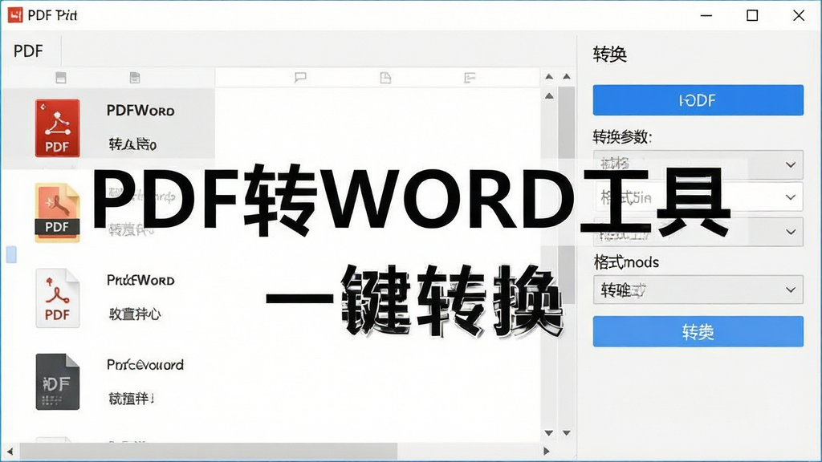This screenshot has width=822, height=462.
Task: Click the small blue marker at left edge
Action: (11, 254)
